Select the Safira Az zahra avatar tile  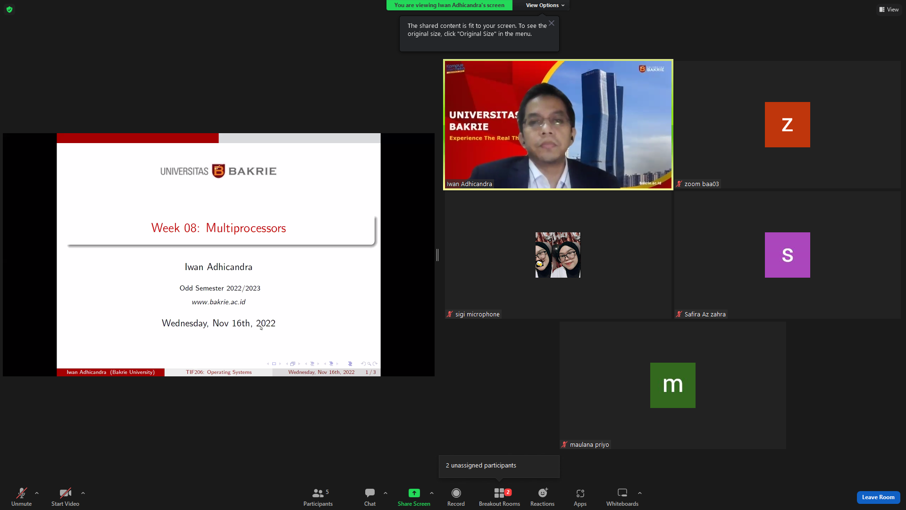click(788, 255)
